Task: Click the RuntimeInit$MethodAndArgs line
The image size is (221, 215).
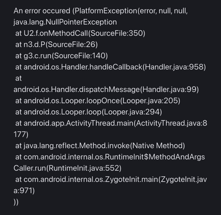Action: click(x=110, y=157)
